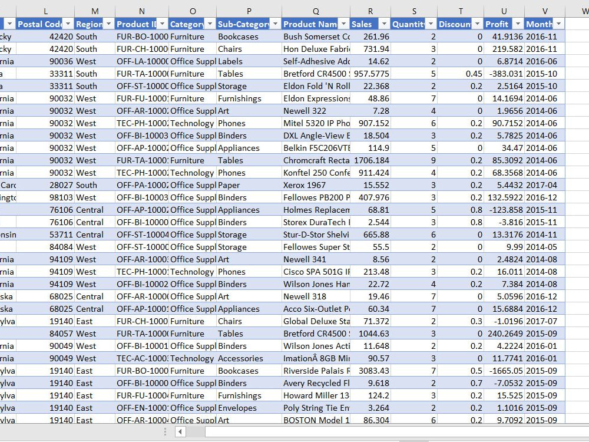Image resolution: width=589 pixels, height=442 pixels.
Task: Select month cell 2017-07
Action: 545,321
